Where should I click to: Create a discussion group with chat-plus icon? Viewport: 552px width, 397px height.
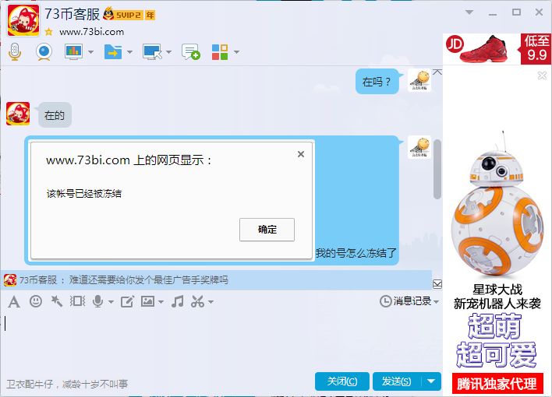[191, 51]
